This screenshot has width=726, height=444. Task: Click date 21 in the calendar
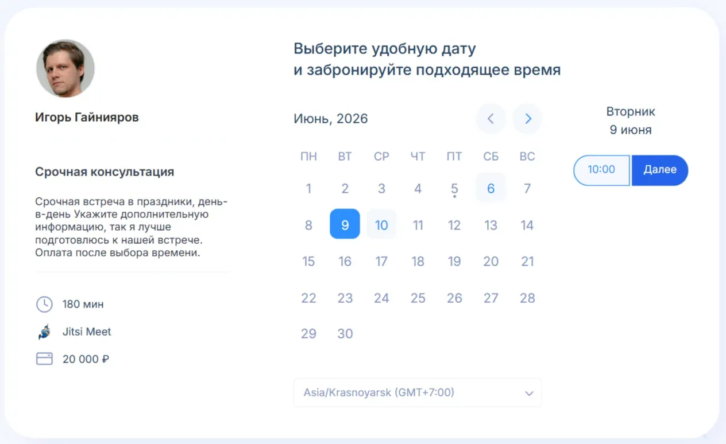point(527,261)
